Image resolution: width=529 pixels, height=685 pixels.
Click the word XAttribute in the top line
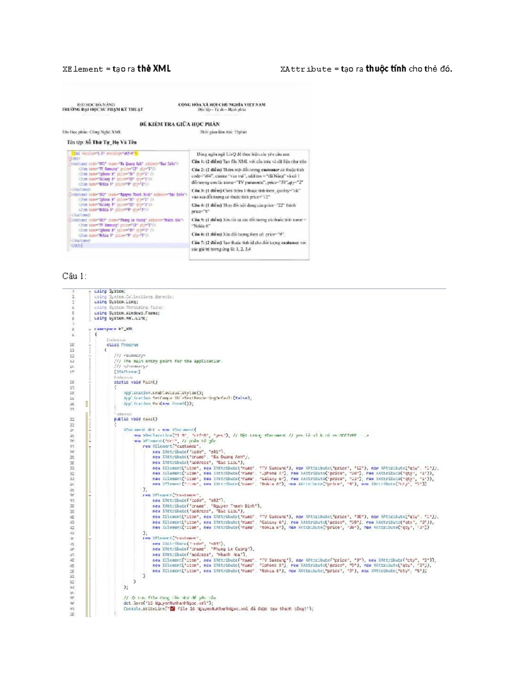point(306,69)
